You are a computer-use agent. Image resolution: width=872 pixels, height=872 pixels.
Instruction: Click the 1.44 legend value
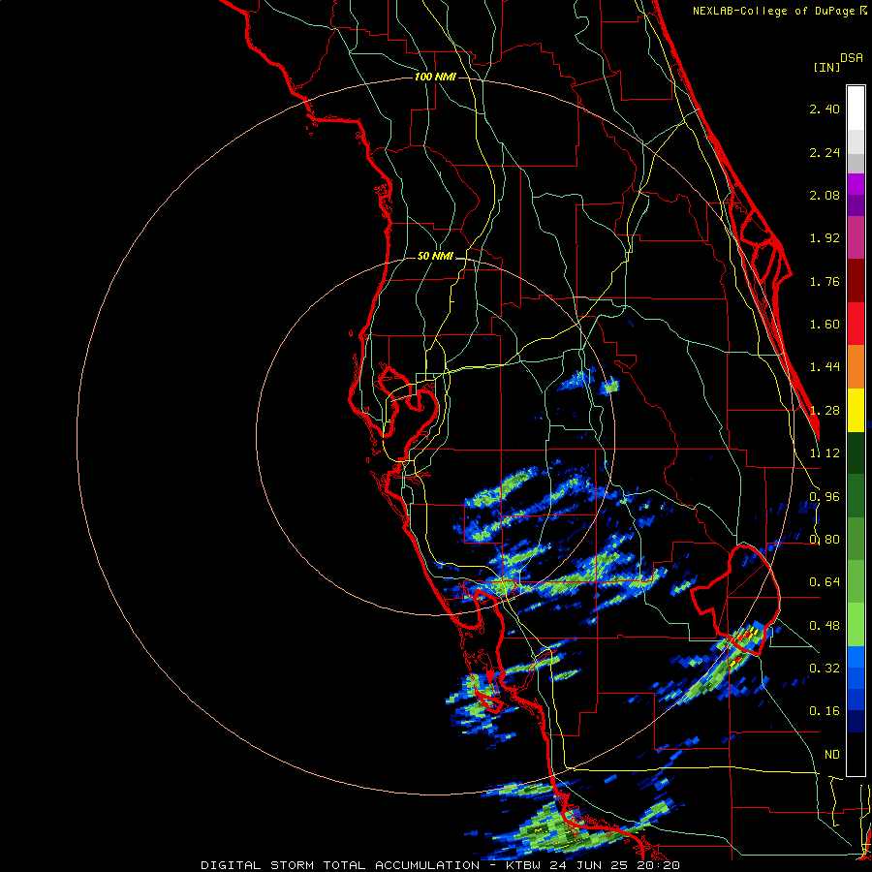coord(825,367)
